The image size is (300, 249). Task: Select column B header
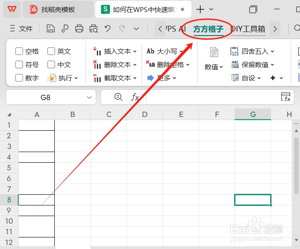click(x=73, y=114)
